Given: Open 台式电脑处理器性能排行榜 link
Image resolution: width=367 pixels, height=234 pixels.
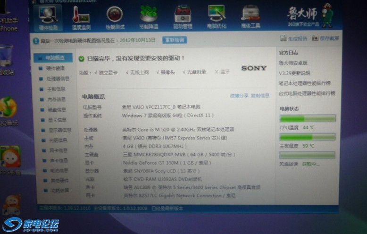Looking at the screenshot, I should click(x=307, y=94).
